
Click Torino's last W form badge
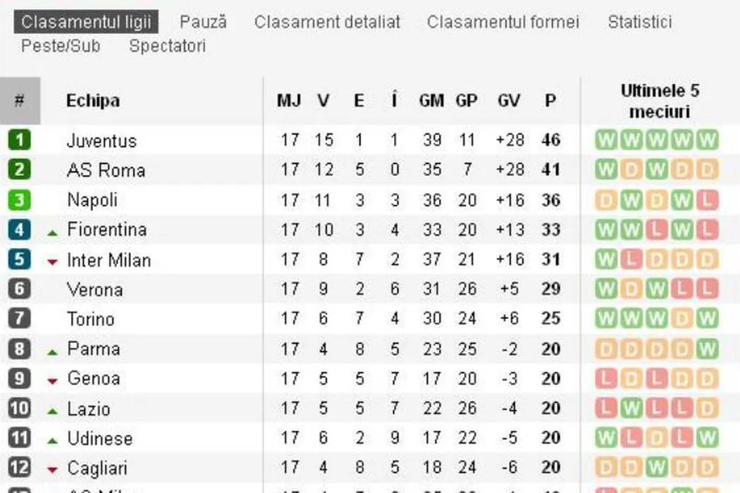pos(708,319)
